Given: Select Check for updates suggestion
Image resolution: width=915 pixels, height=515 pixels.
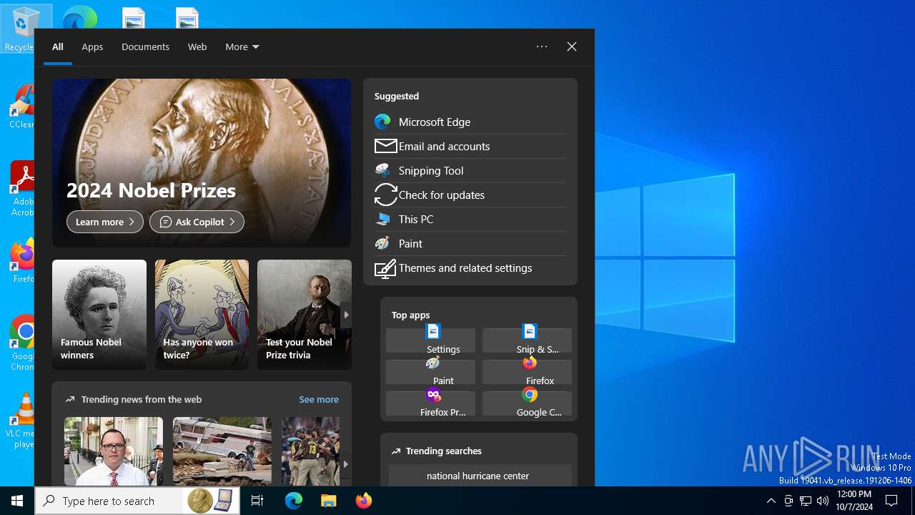Looking at the screenshot, I should [x=470, y=195].
